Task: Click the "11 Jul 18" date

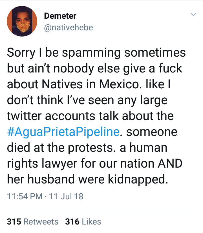Action: coord(66,196)
